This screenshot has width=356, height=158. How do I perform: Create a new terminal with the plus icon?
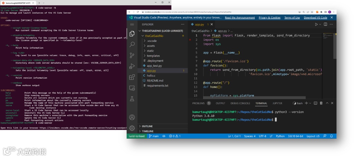pos(306,103)
